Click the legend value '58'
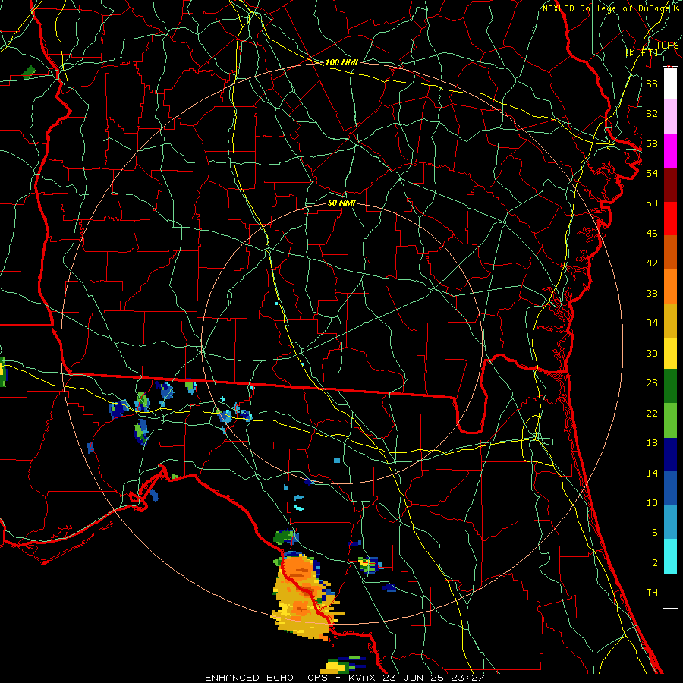The image size is (683, 683). 652,143
